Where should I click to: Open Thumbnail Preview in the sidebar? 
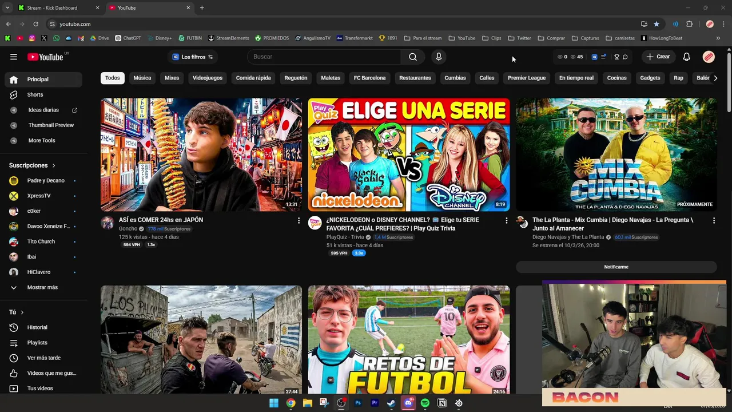pyautogui.click(x=43, y=125)
